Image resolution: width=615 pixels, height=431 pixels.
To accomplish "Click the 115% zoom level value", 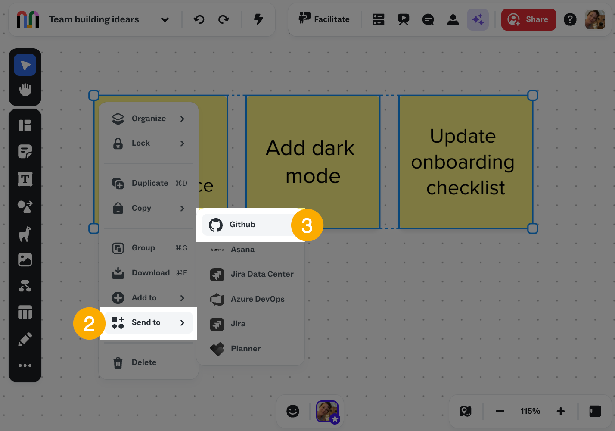I will 530,411.
